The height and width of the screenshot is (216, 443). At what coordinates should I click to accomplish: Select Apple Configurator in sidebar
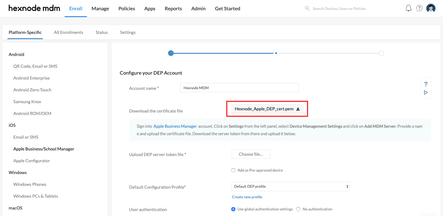click(x=32, y=161)
